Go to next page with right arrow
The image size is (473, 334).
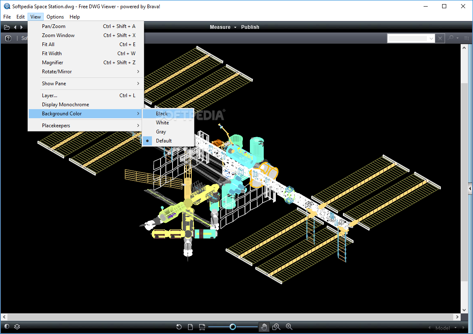click(21, 27)
